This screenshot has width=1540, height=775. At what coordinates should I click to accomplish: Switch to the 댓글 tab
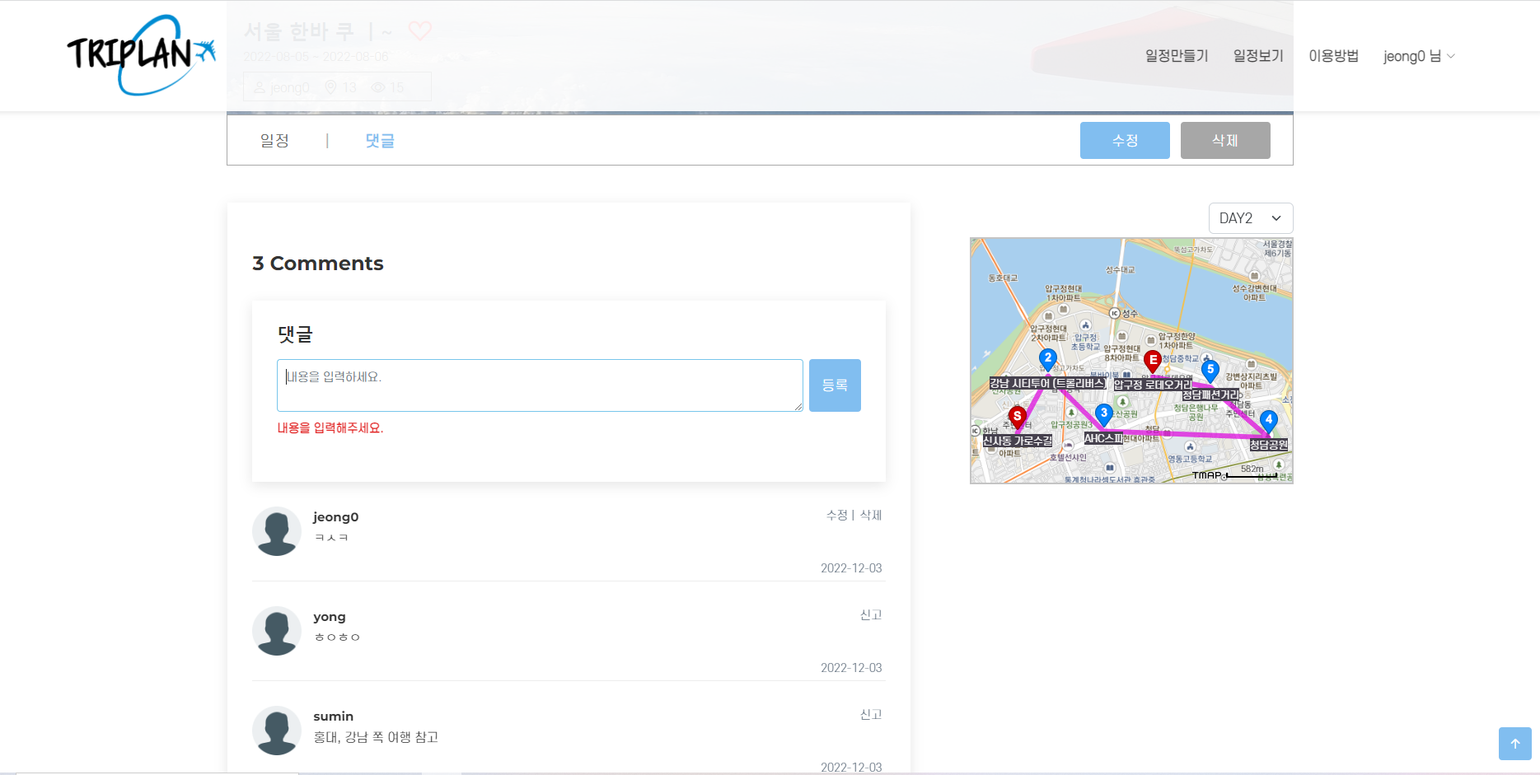[x=380, y=141]
